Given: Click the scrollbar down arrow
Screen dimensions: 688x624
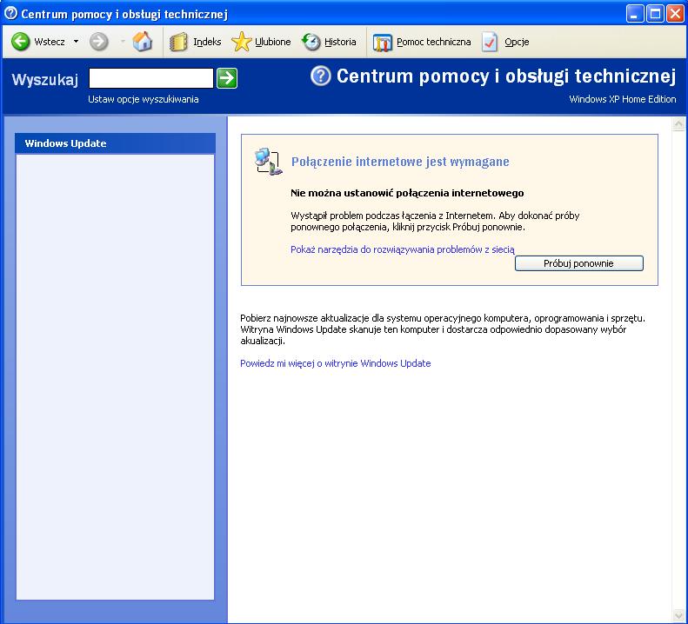Looking at the screenshot, I should tap(678, 616).
